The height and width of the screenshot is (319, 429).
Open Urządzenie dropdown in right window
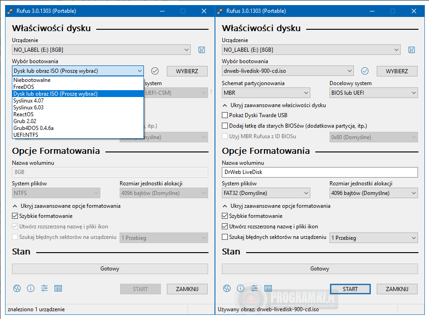311,50
